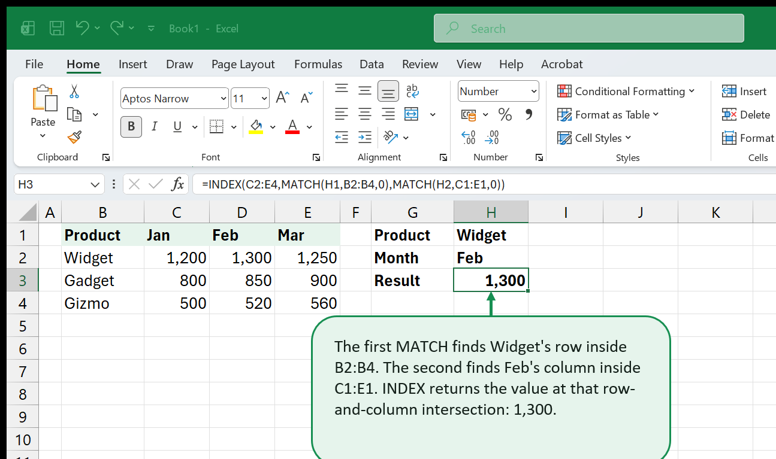Open Customize Quick Access Toolbar dropdown
Viewport: 776px width, 459px height.
click(x=151, y=28)
